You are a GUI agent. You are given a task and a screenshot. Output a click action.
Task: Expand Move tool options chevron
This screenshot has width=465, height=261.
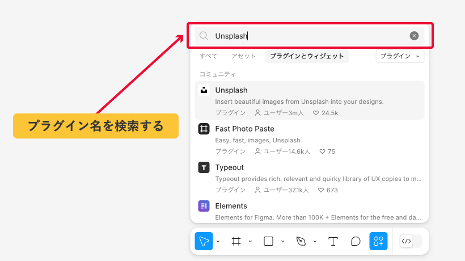point(218,242)
